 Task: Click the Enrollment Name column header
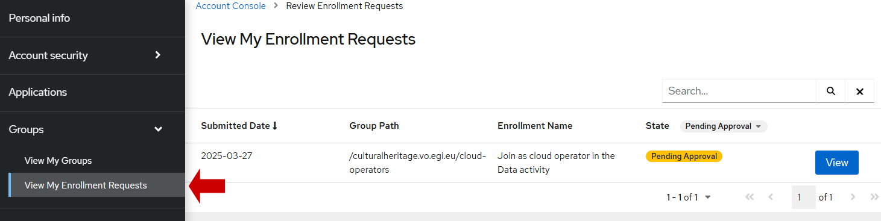pos(535,126)
